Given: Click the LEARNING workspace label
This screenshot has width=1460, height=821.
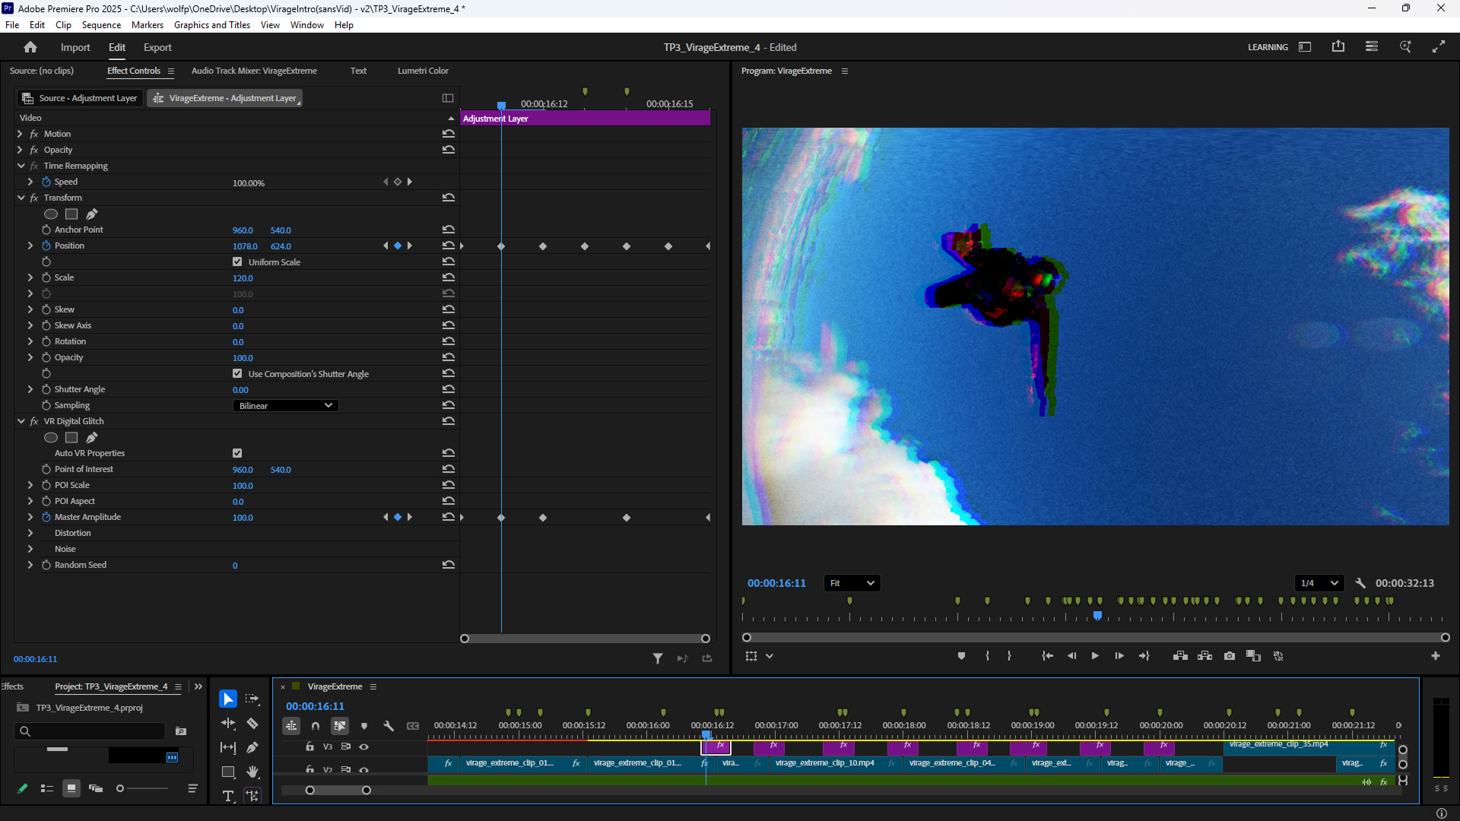Looking at the screenshot, I should 1268,47.
